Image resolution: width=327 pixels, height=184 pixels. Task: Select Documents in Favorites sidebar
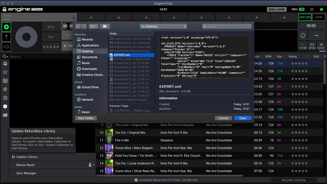click(87, 57)
